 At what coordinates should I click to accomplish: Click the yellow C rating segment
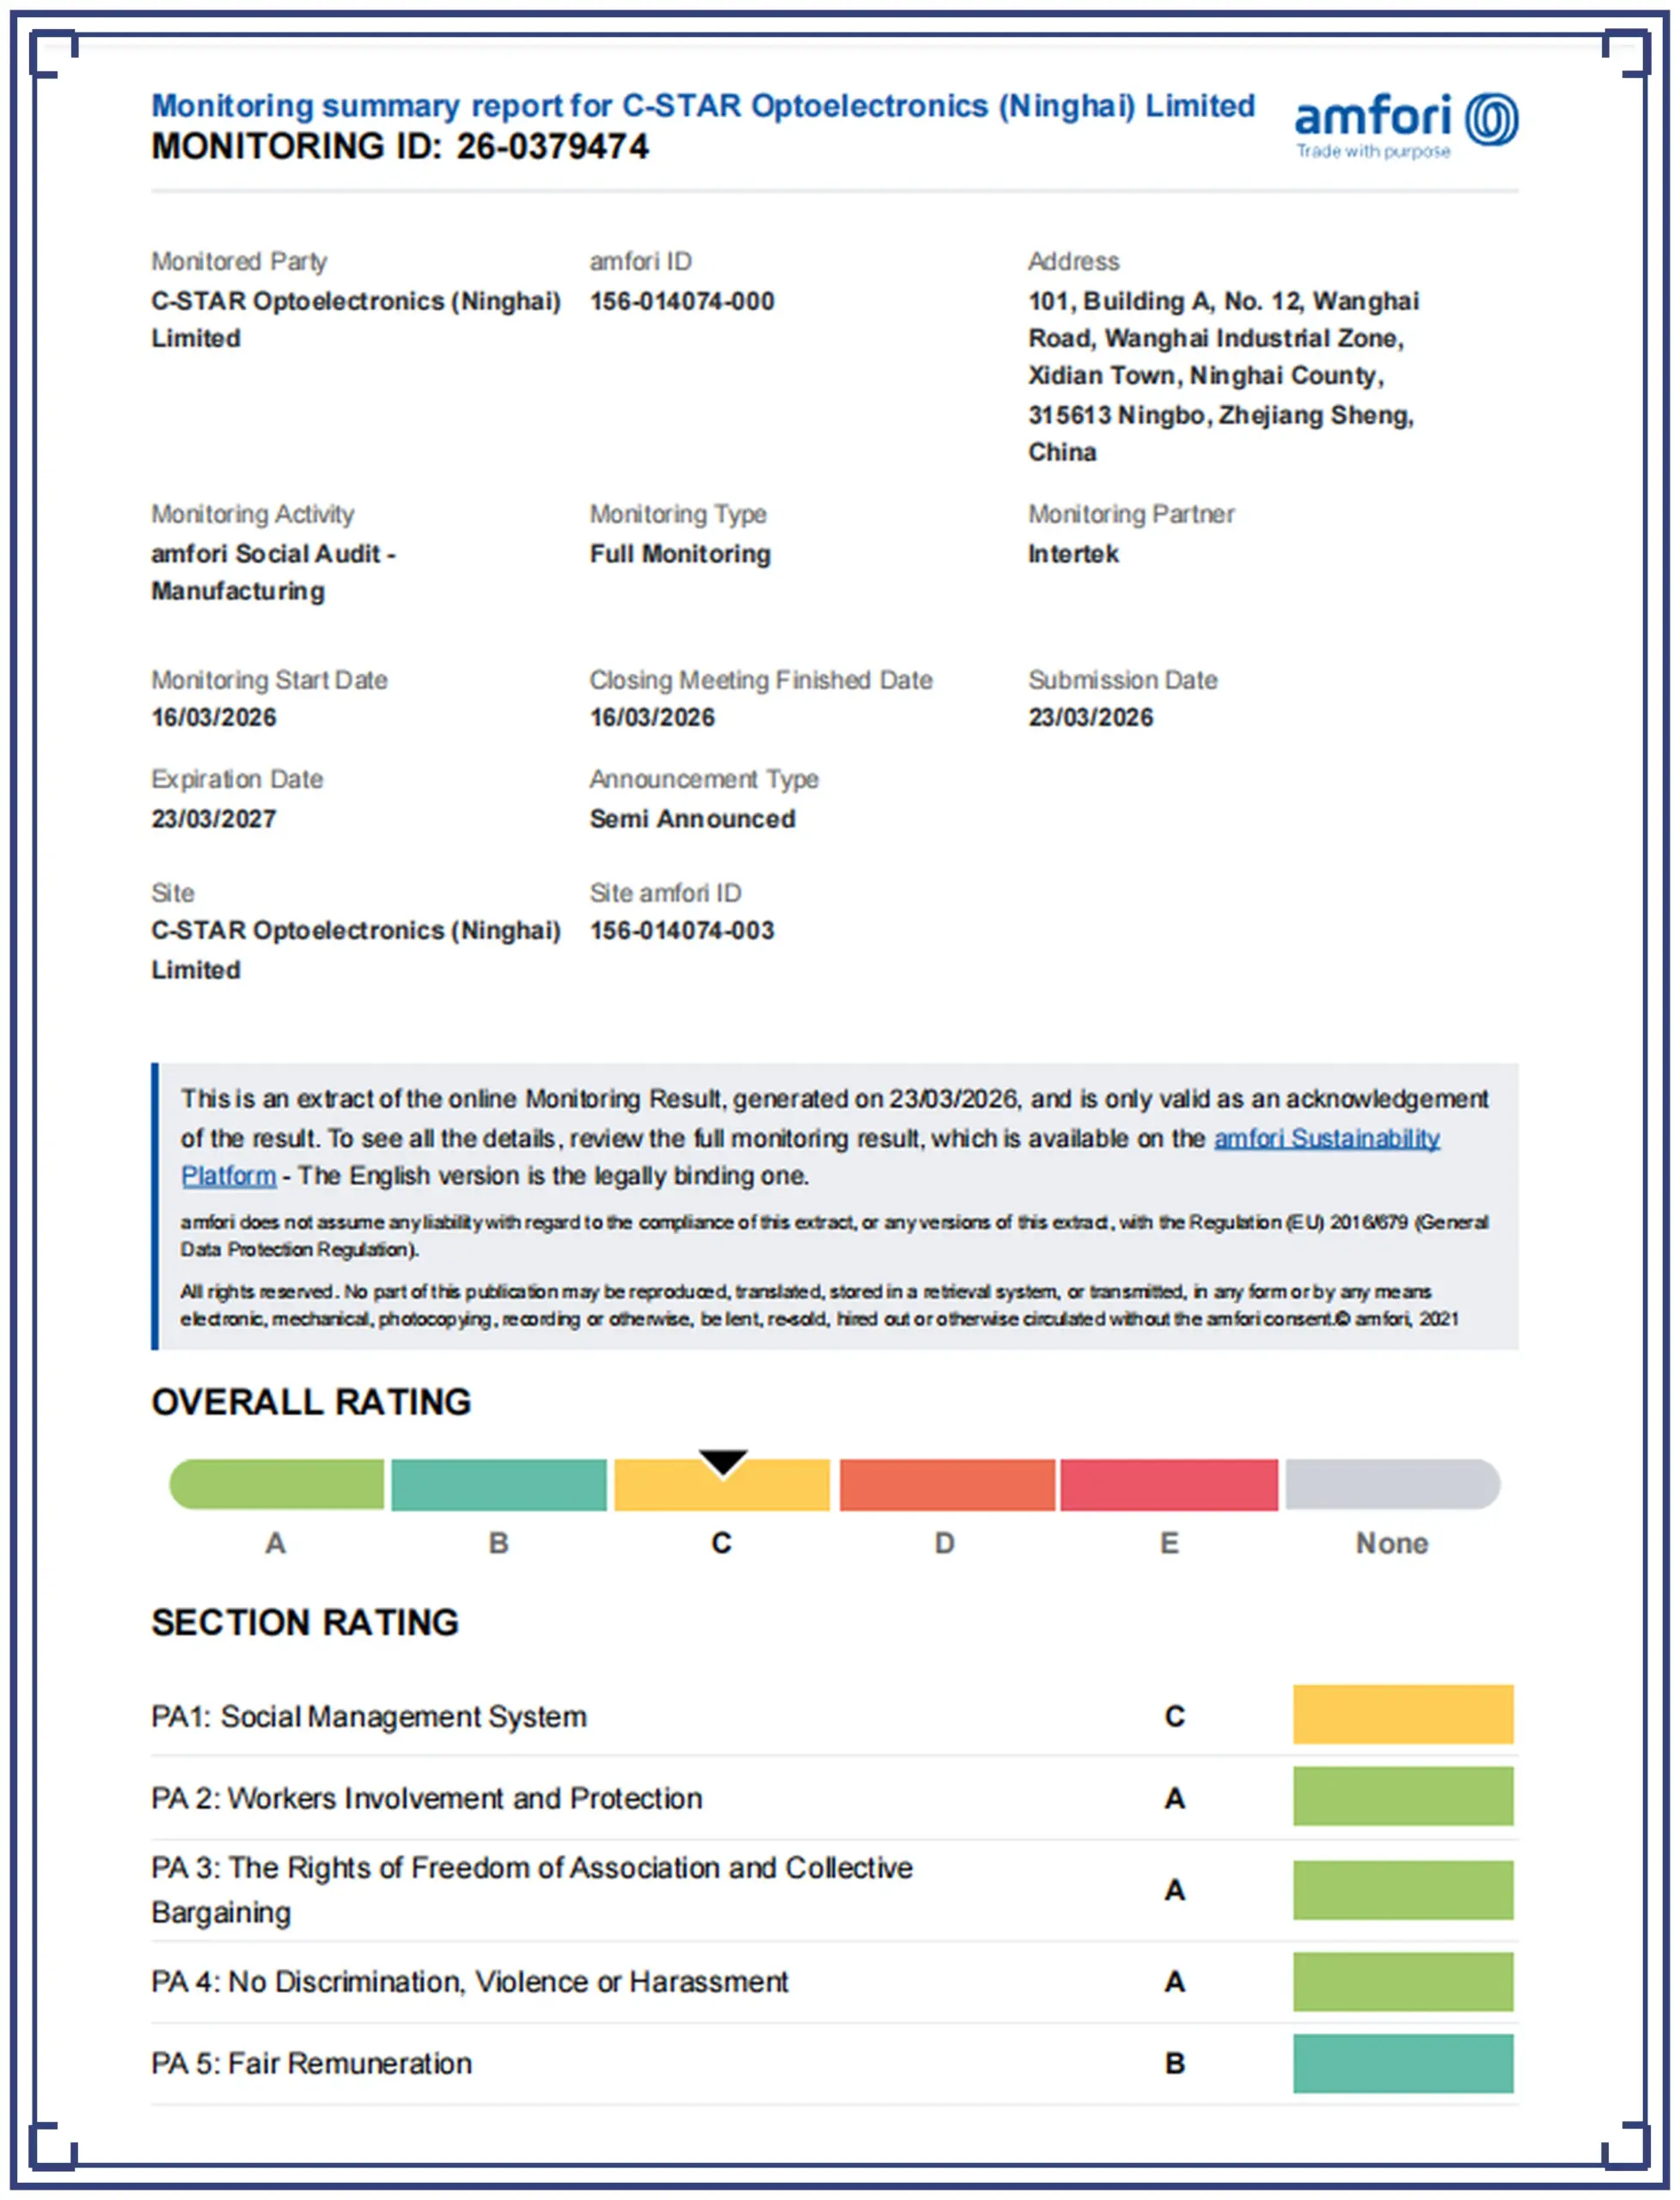click(722, 1484)
